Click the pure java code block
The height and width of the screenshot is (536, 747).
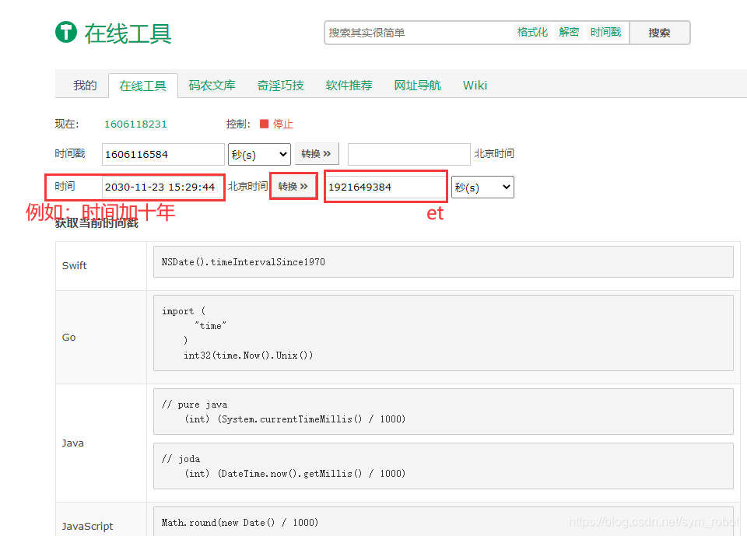pos(443,412)
